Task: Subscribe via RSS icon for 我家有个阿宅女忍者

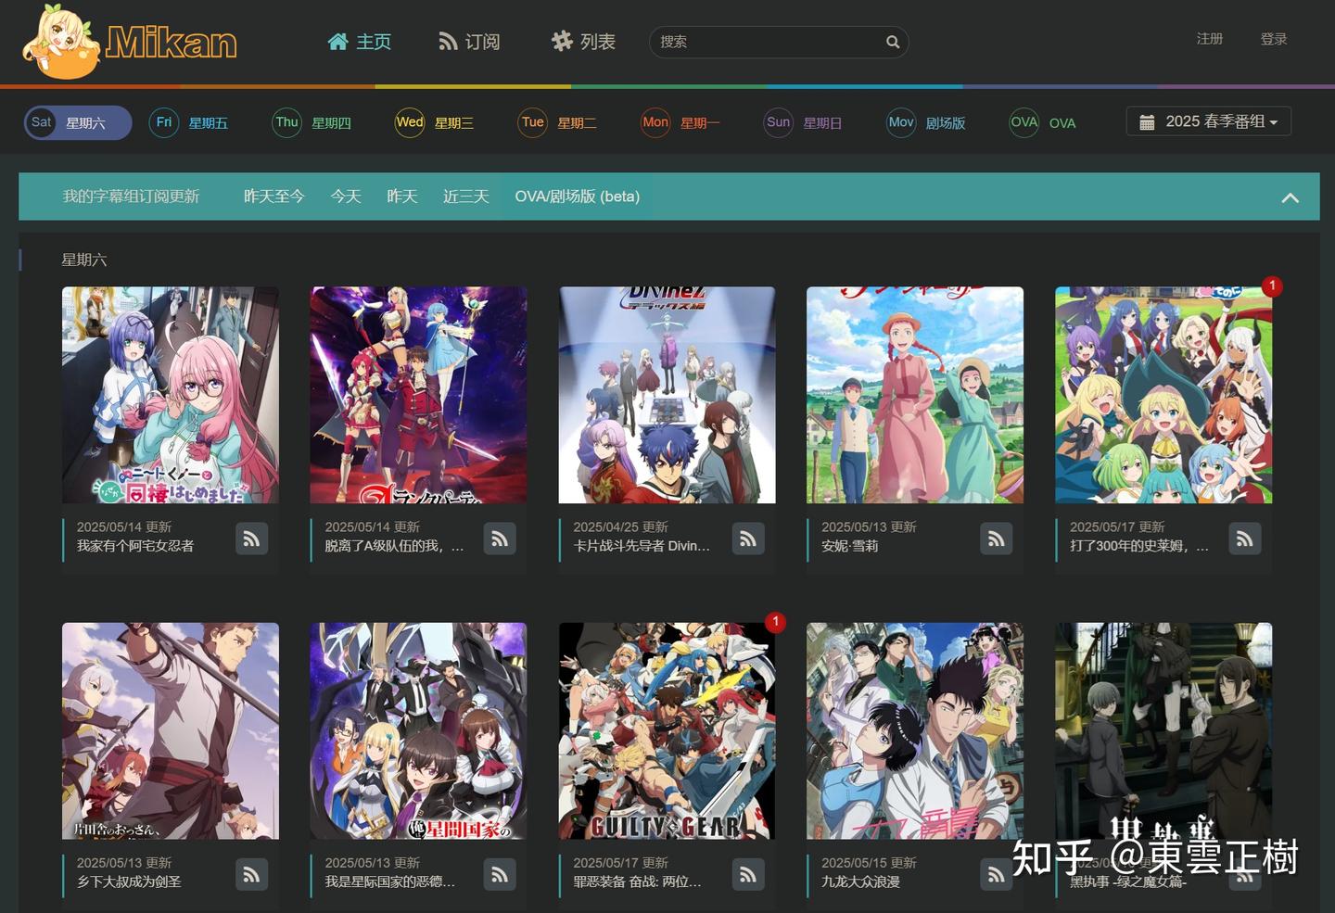Action: pos(251,539)
